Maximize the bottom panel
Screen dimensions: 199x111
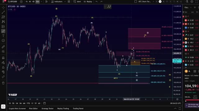[x=180, y=109]
